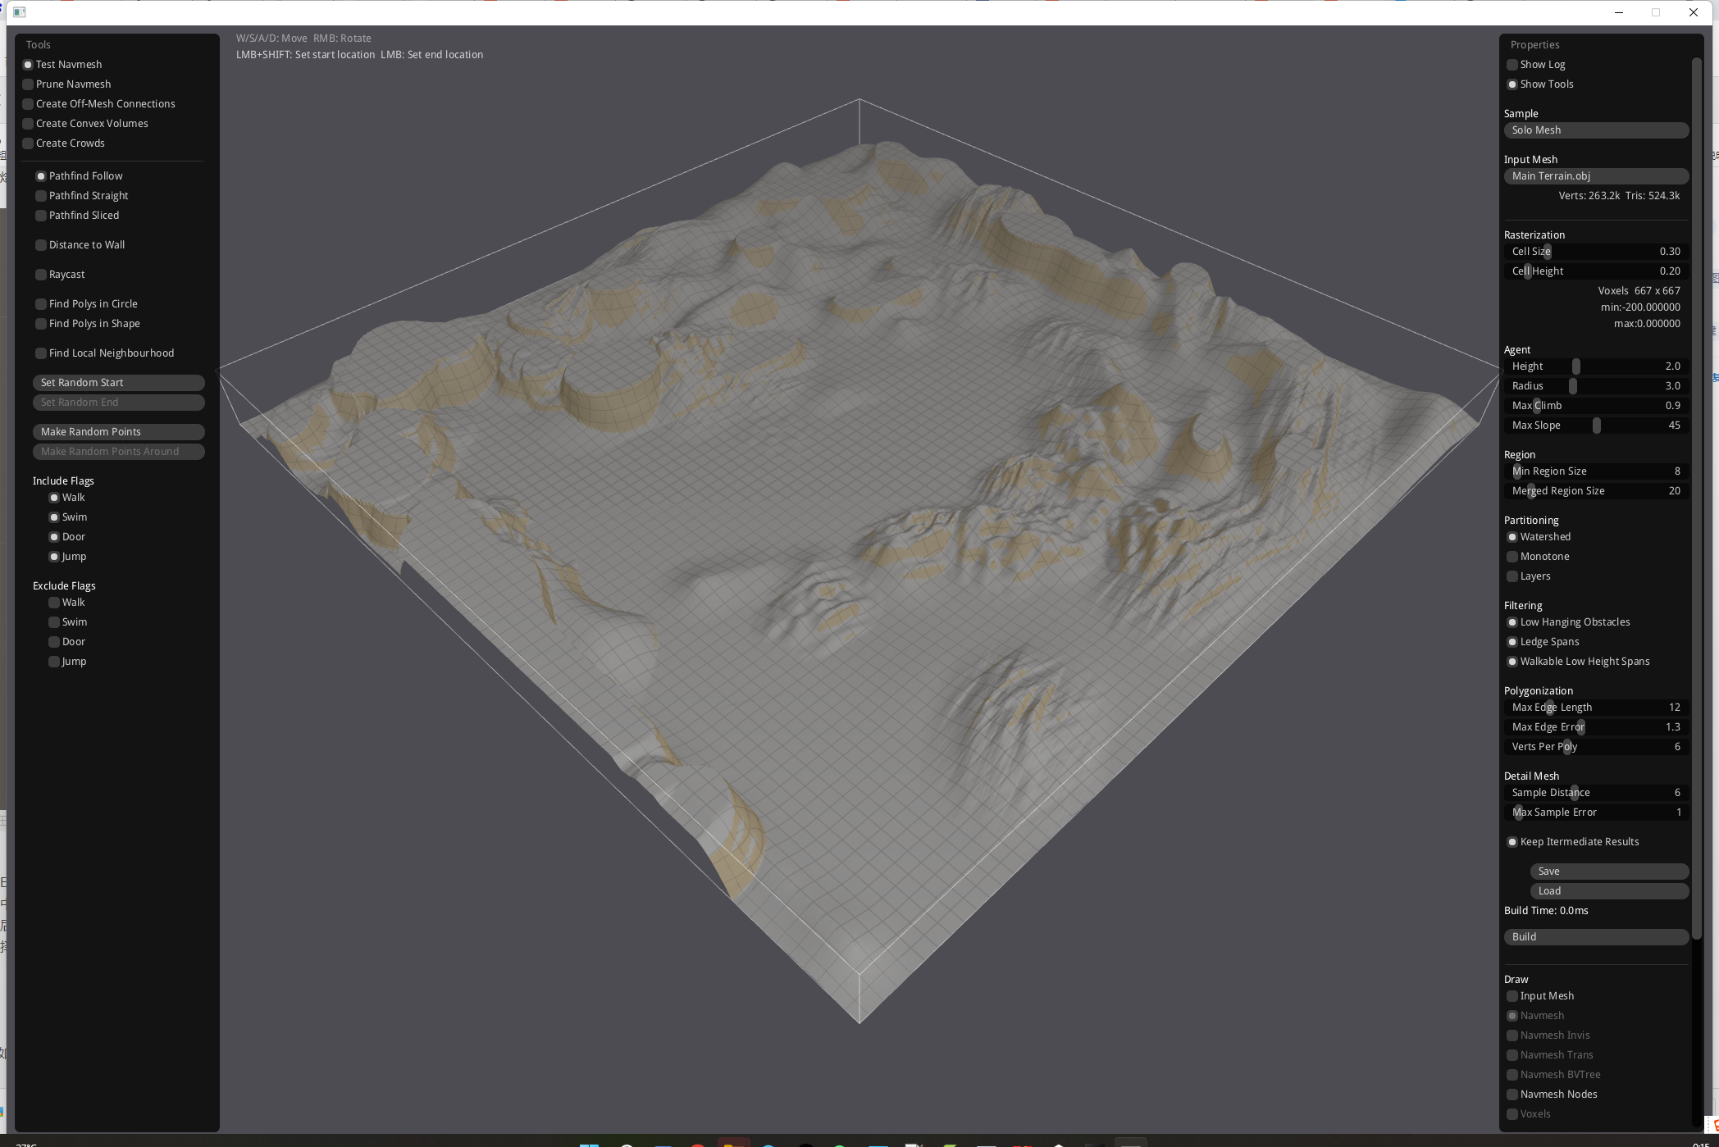This screenshot has width=1719, height=1147.
Task: Adjust the Sample Distance slider
Action: (1596, 793)
